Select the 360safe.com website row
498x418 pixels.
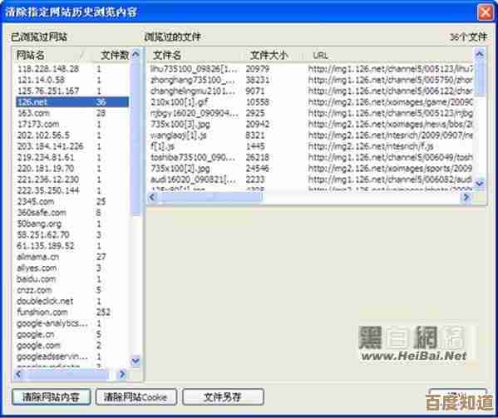pyautogui.click(x=72, y=213)
